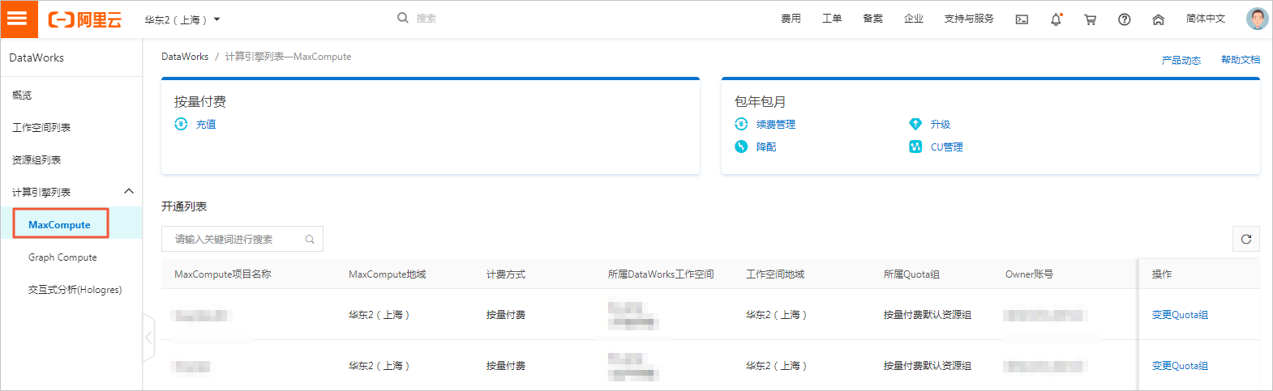
Task: Open the 续费管理 link
Action: click(x=776, y=124)
